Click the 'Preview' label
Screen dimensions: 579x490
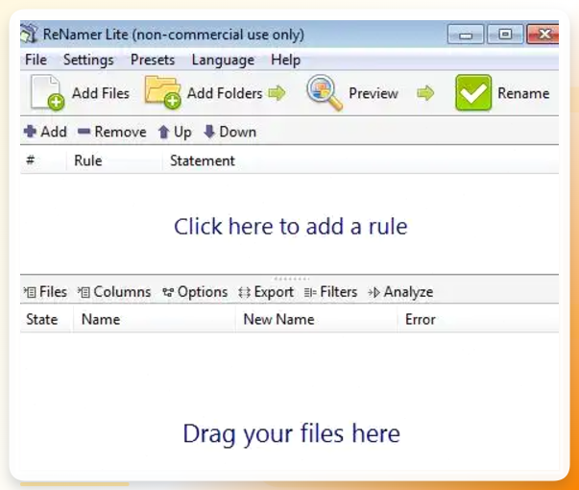coord(374,93)
